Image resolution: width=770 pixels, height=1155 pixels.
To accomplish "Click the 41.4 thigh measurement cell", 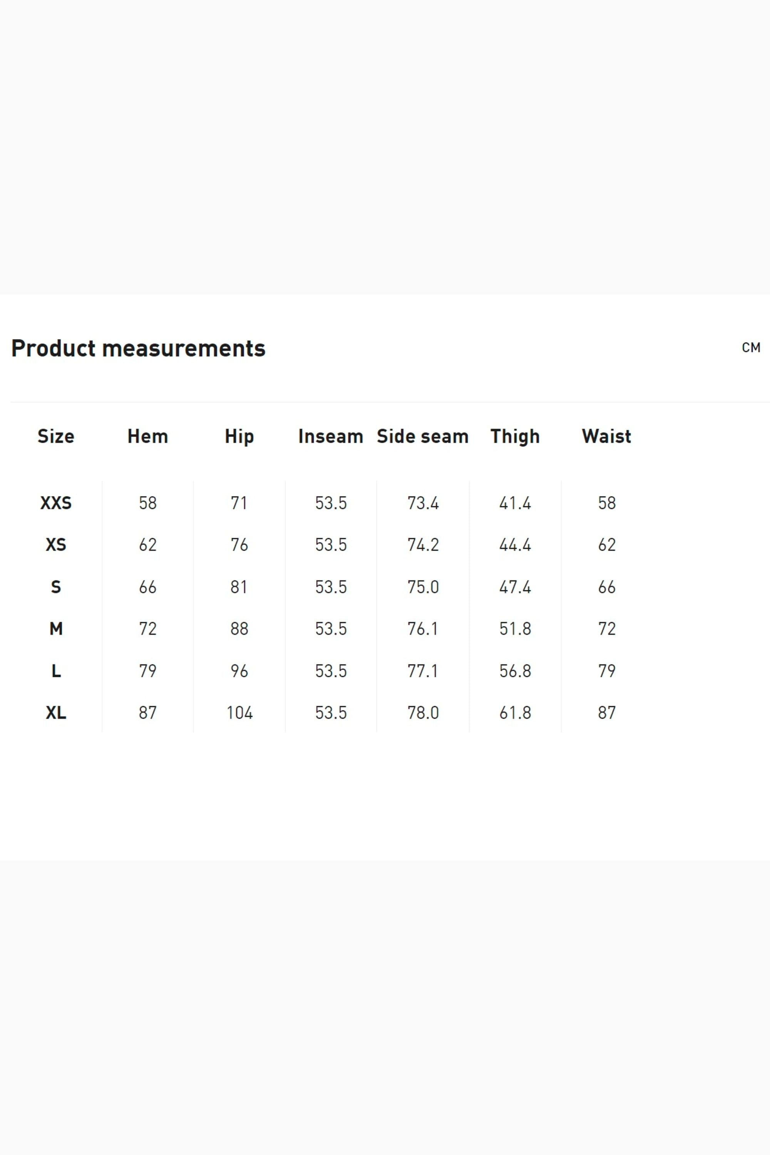I will point(515,503).
